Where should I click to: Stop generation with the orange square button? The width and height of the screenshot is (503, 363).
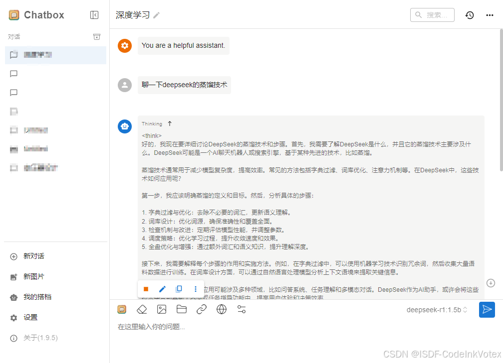(146, 289)
